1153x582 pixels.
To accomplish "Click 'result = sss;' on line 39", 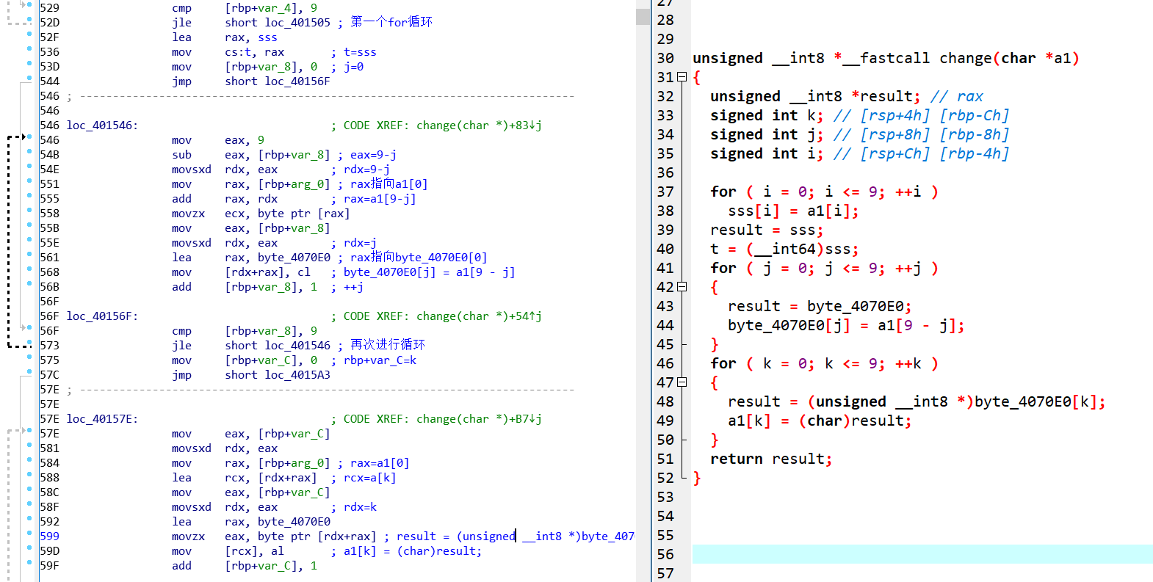I will (767, 230).
